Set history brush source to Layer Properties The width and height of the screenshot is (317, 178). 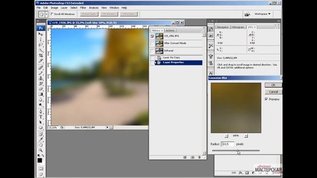152,63
